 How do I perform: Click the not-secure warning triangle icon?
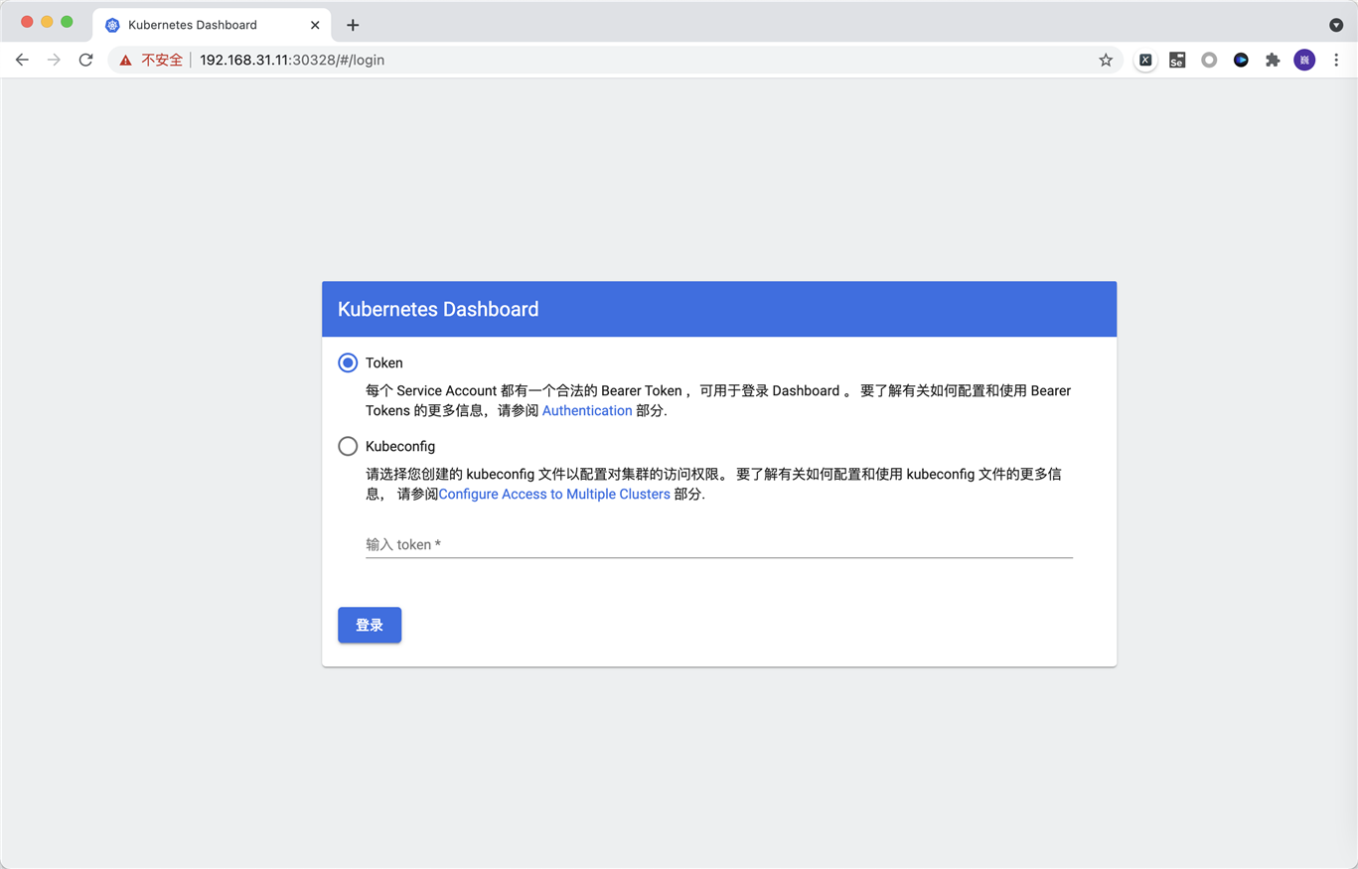(125, 60)
